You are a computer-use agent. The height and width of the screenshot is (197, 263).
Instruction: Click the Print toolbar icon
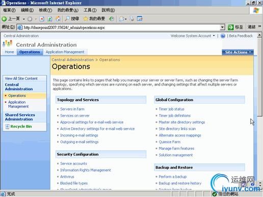pyautogui.click(x=131, y=19)
